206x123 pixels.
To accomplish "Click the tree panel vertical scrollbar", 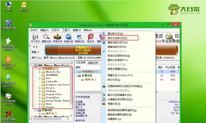I will coord(71,90).
